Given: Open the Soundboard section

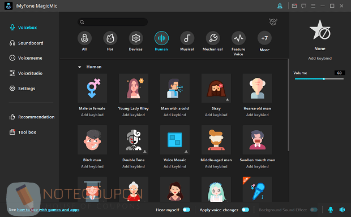Looking at the screenshot, I should coord(27,43).
